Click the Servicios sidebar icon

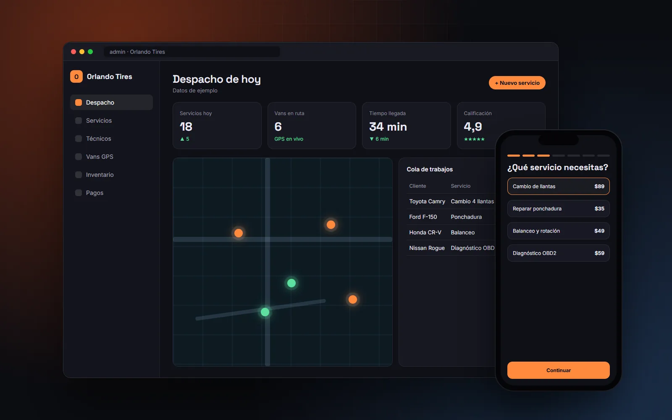79,121
